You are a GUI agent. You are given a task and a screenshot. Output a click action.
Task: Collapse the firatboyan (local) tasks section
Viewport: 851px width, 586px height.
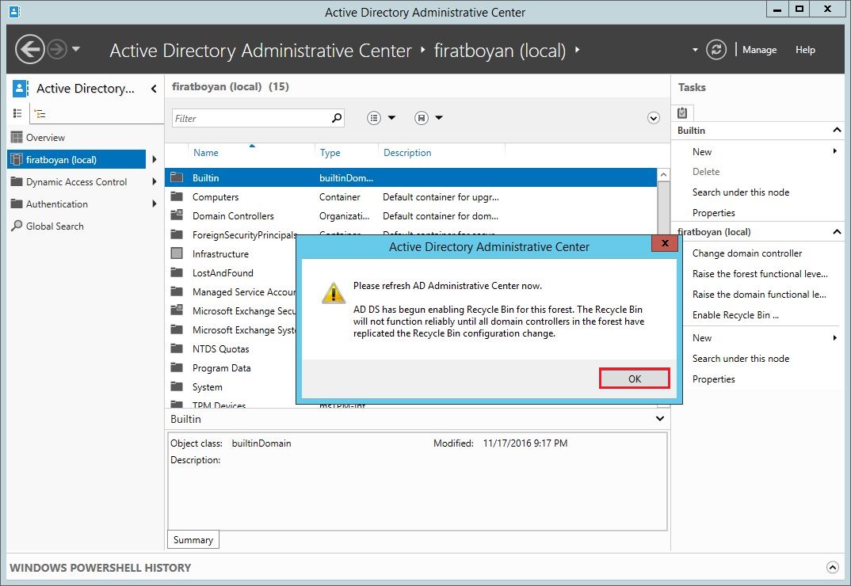click(837, 232)
